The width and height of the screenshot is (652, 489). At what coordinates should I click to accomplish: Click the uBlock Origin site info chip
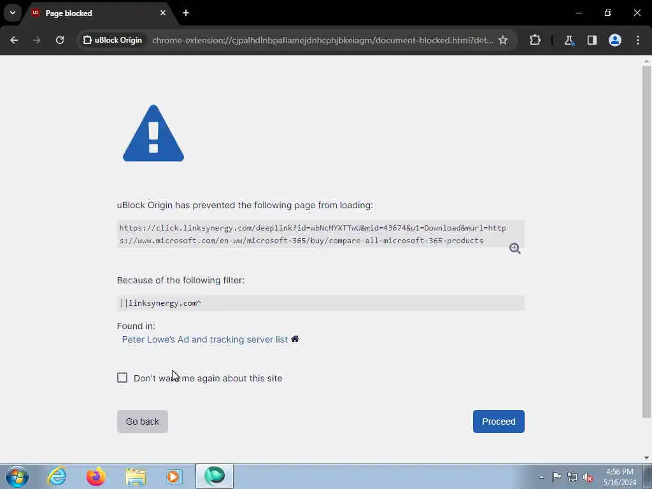pos(112,40)
